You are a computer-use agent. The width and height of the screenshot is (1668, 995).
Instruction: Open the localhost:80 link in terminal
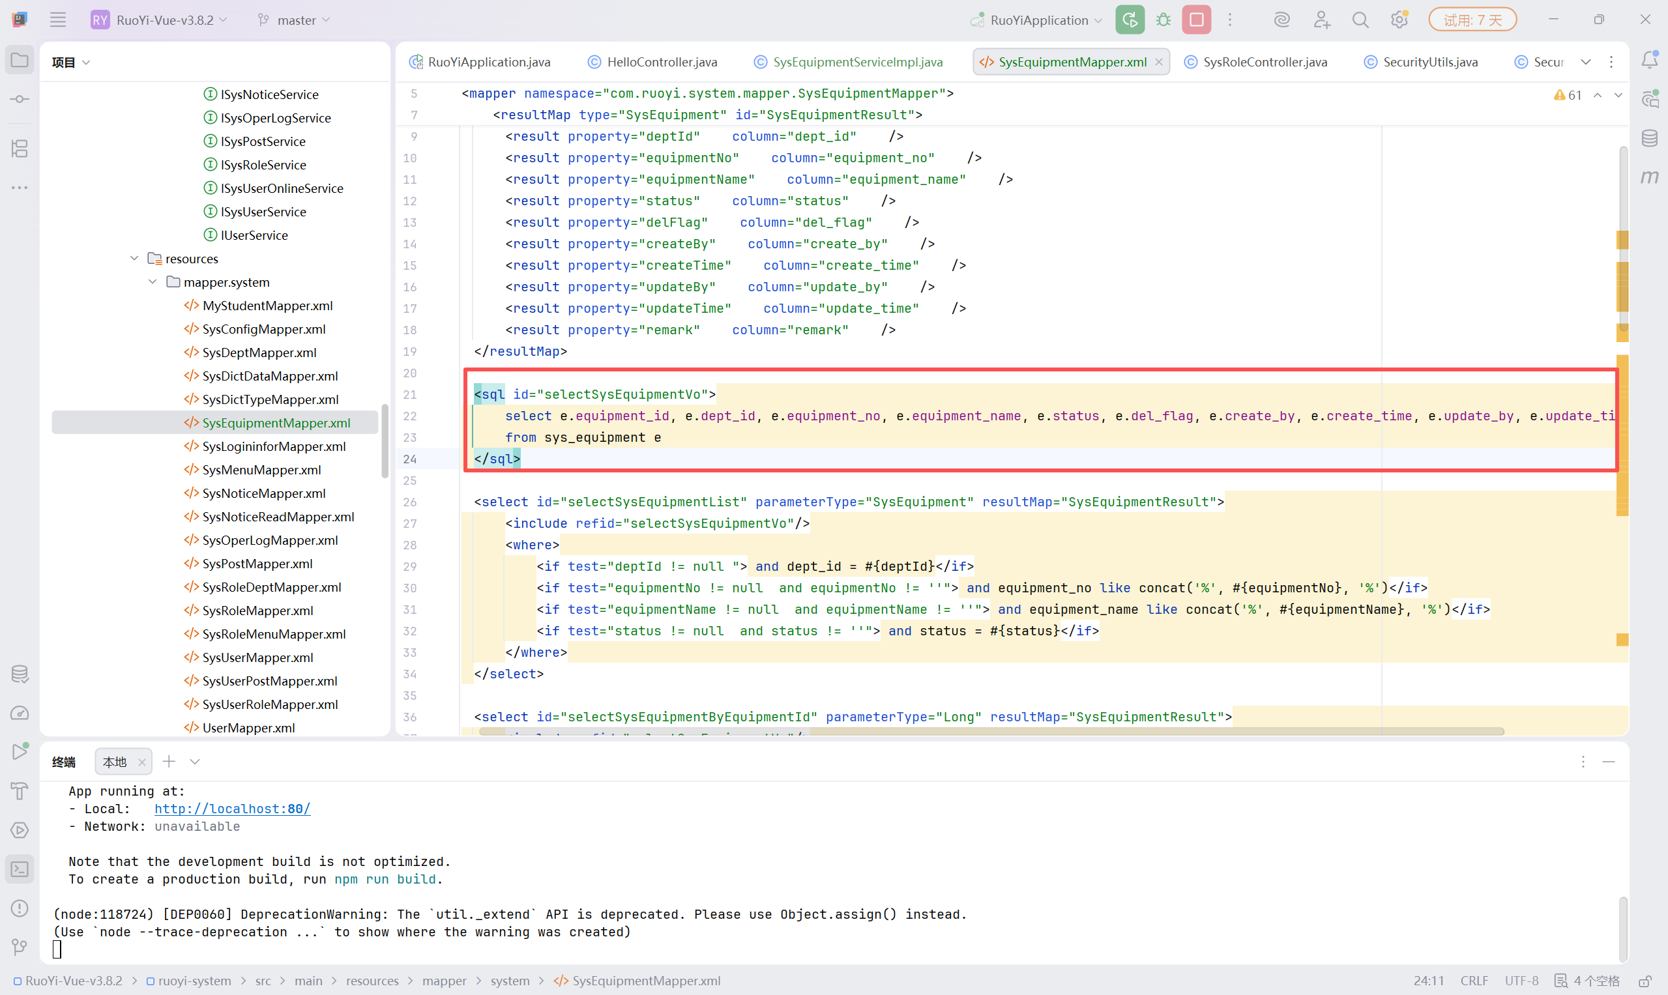point(232,808)
